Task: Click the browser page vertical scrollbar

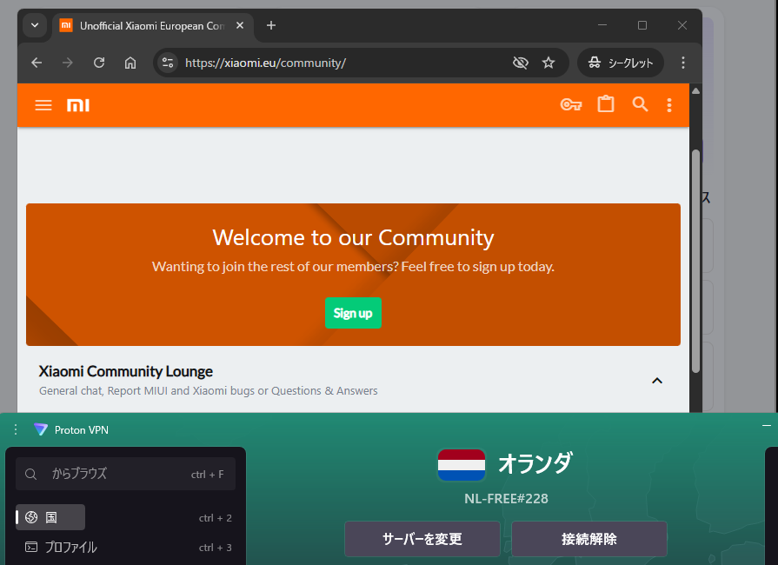Action: tap(695, 261)
